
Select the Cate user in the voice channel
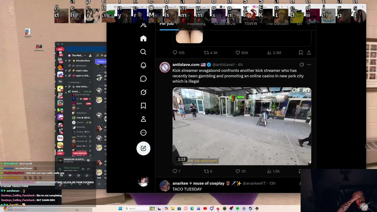click(81, 118)
